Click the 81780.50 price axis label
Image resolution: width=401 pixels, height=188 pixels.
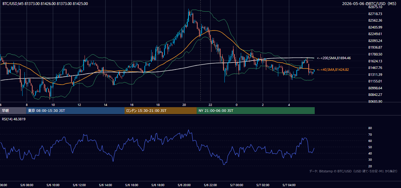375,54
